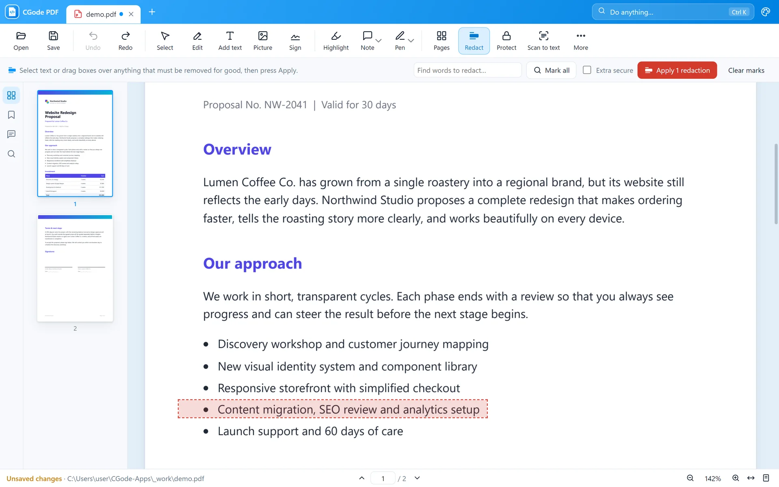Click the vertical document scrollbar
Image resolution: width=779 pixels, height=487 pixels.
pyautogui.click(x=776, y=184)
